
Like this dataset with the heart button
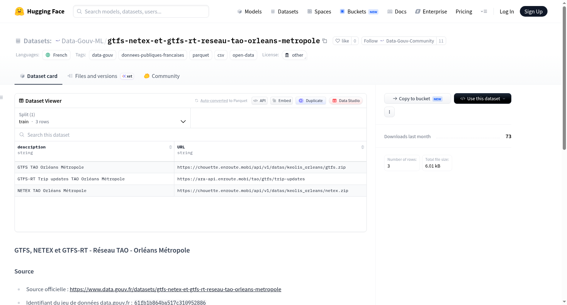tap(342, 41)
